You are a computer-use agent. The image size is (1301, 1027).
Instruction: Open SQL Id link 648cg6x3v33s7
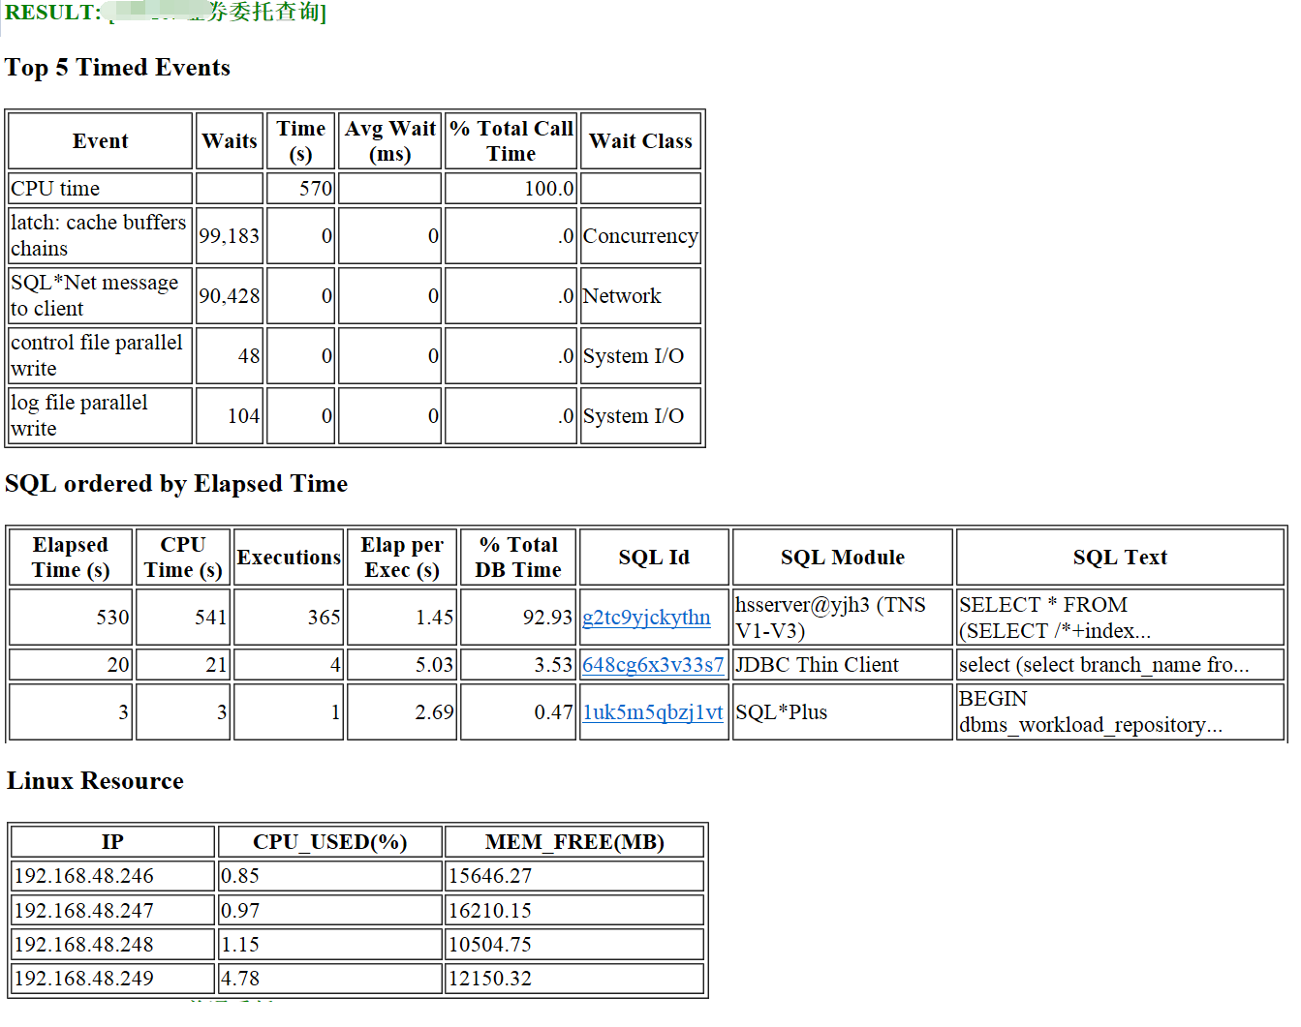(x=653, y=665)
